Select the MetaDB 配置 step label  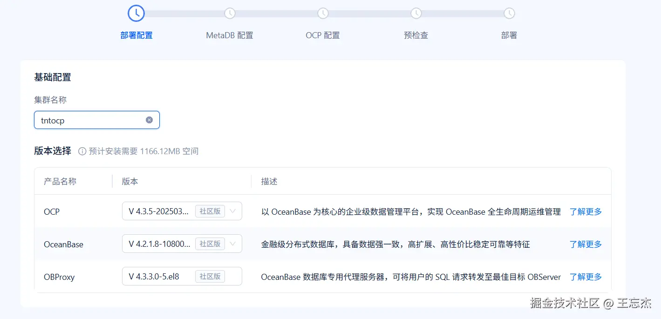(230, 35)
